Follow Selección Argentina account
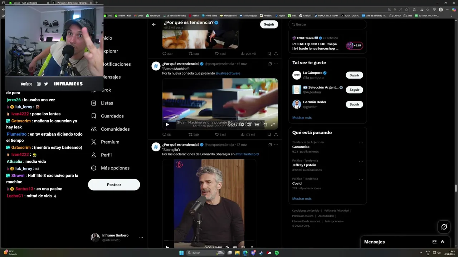The width and height of the screenshot is (458, 257). tap(354, 90)
